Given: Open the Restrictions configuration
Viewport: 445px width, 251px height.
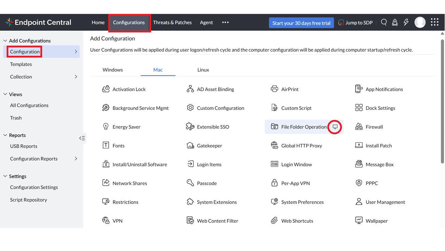Looking at the screenshot, I should (120, 202).
